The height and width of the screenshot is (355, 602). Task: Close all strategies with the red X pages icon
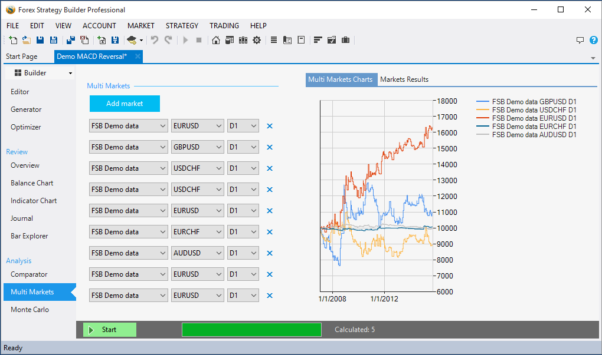pyautogui.click(x=84, y=40)
